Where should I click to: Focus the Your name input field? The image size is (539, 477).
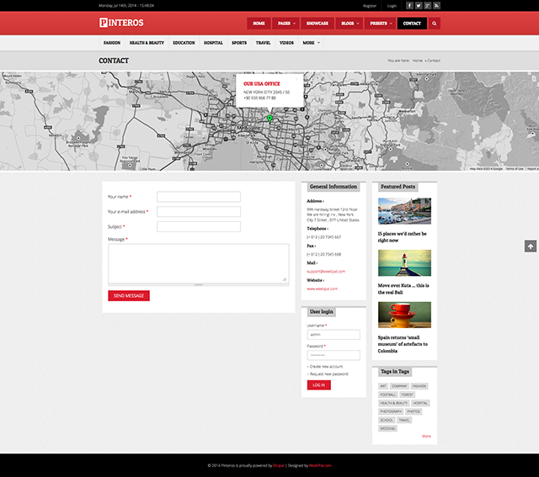199,197
